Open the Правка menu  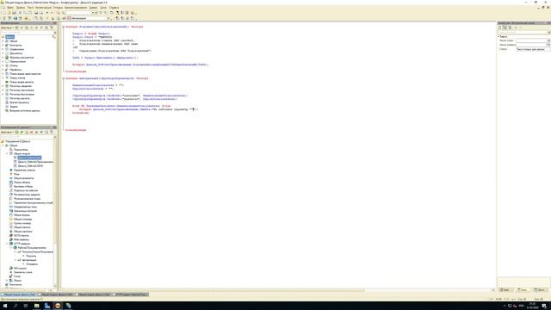click(21, 8)
